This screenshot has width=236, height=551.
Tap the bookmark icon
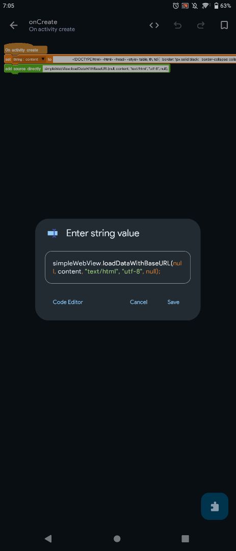click(224, 26)
